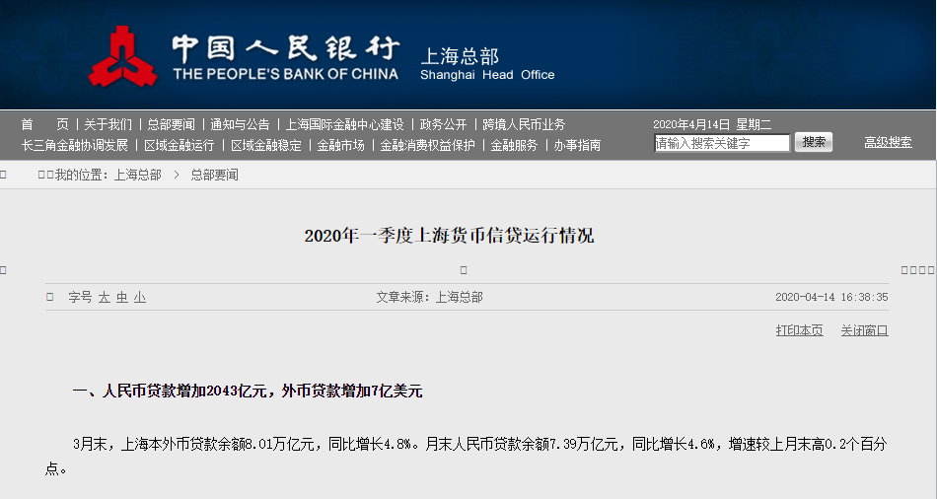Click the timestamp 2020-04-14 16:38:35

pos(831,297)
